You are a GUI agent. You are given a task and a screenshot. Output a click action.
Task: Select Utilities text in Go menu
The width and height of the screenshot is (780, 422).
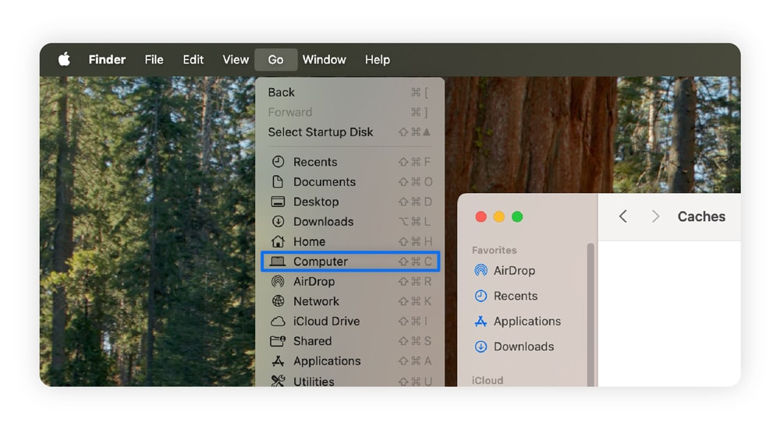[314, 382]
